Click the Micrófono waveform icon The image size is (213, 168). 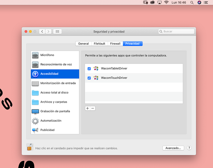click(x=35, y=55)
